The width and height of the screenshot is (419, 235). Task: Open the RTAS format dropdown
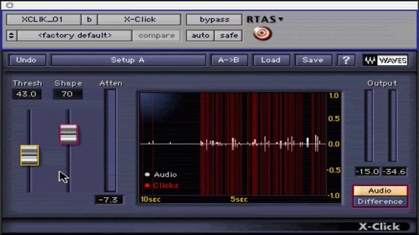click(x=264, y=20)
